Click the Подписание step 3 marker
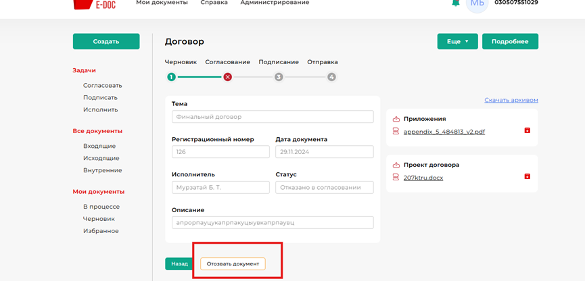The height and width of the screenshot is (281, 585). tap(279, 77)
